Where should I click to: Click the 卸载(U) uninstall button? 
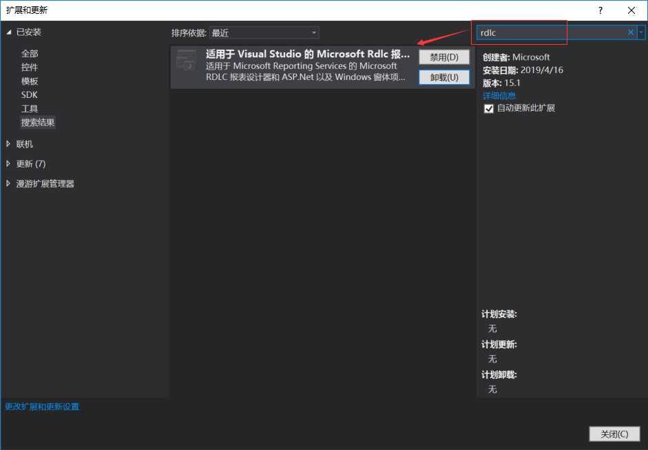coord(444,77)
